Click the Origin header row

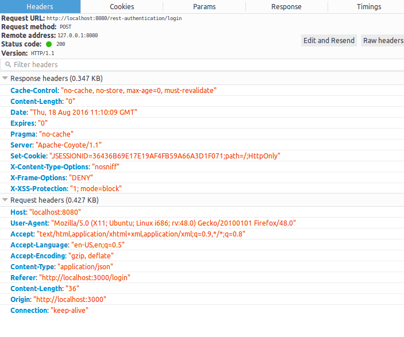click(x=202, y=300)
